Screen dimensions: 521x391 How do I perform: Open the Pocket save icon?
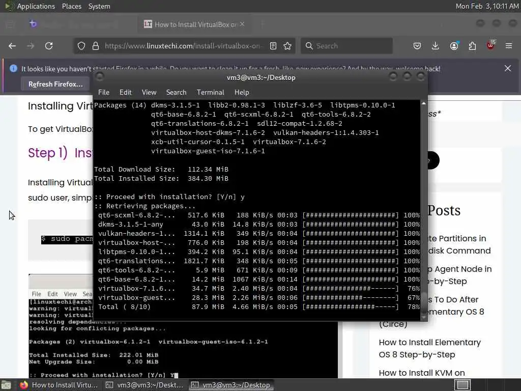point(417,46)
